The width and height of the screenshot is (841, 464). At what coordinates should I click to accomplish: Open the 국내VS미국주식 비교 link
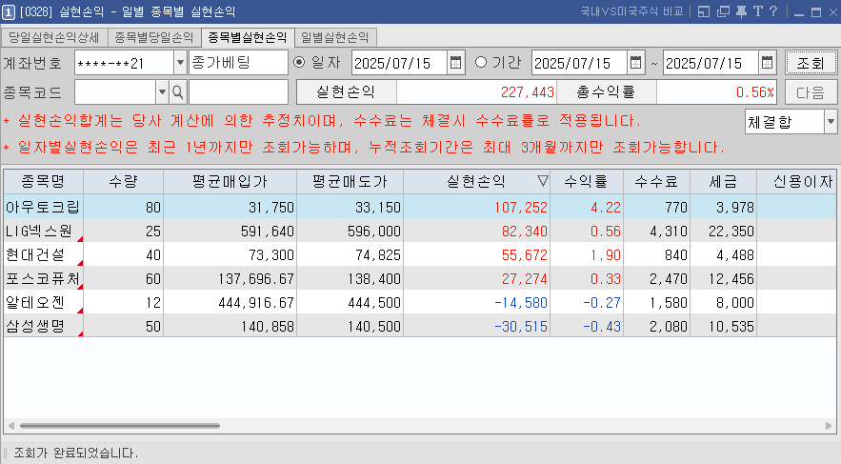coord(631,11)
